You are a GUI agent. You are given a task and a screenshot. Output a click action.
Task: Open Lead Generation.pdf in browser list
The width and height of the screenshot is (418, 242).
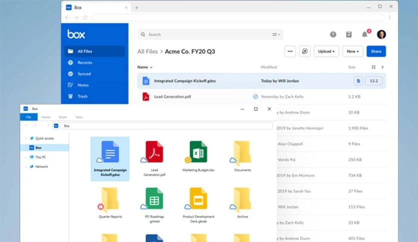172,96
